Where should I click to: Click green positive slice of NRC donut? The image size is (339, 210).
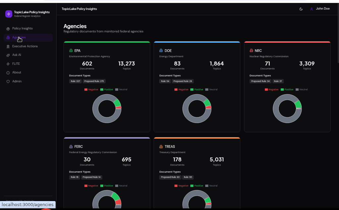click(298, 105)
